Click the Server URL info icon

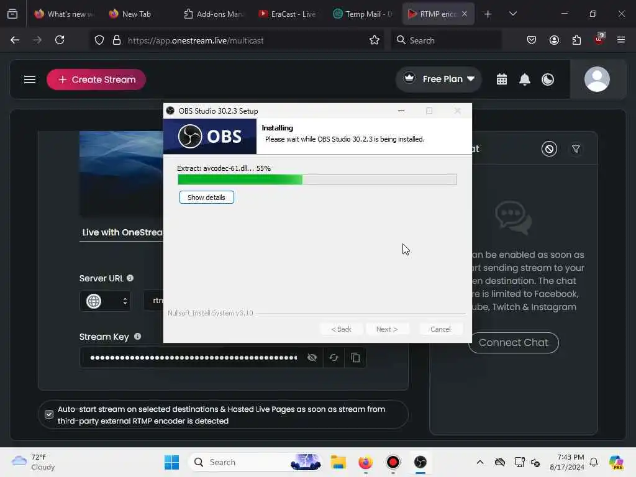130,278
